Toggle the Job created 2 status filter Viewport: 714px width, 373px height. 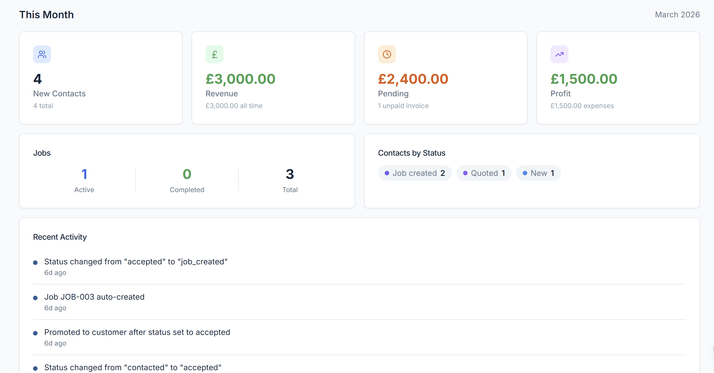click(415, 173)
